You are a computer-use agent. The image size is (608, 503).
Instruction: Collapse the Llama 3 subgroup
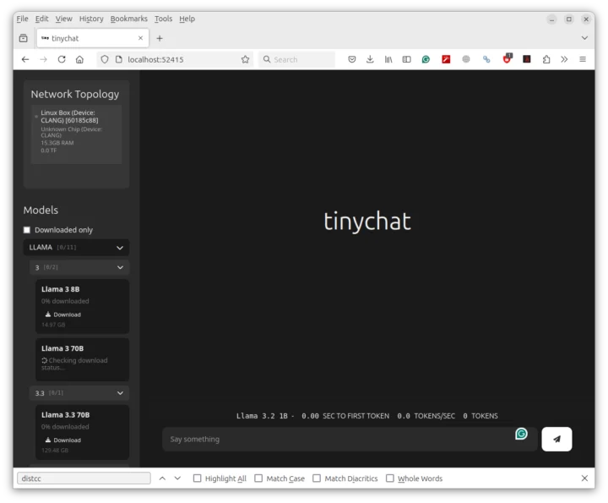(79, 267)
